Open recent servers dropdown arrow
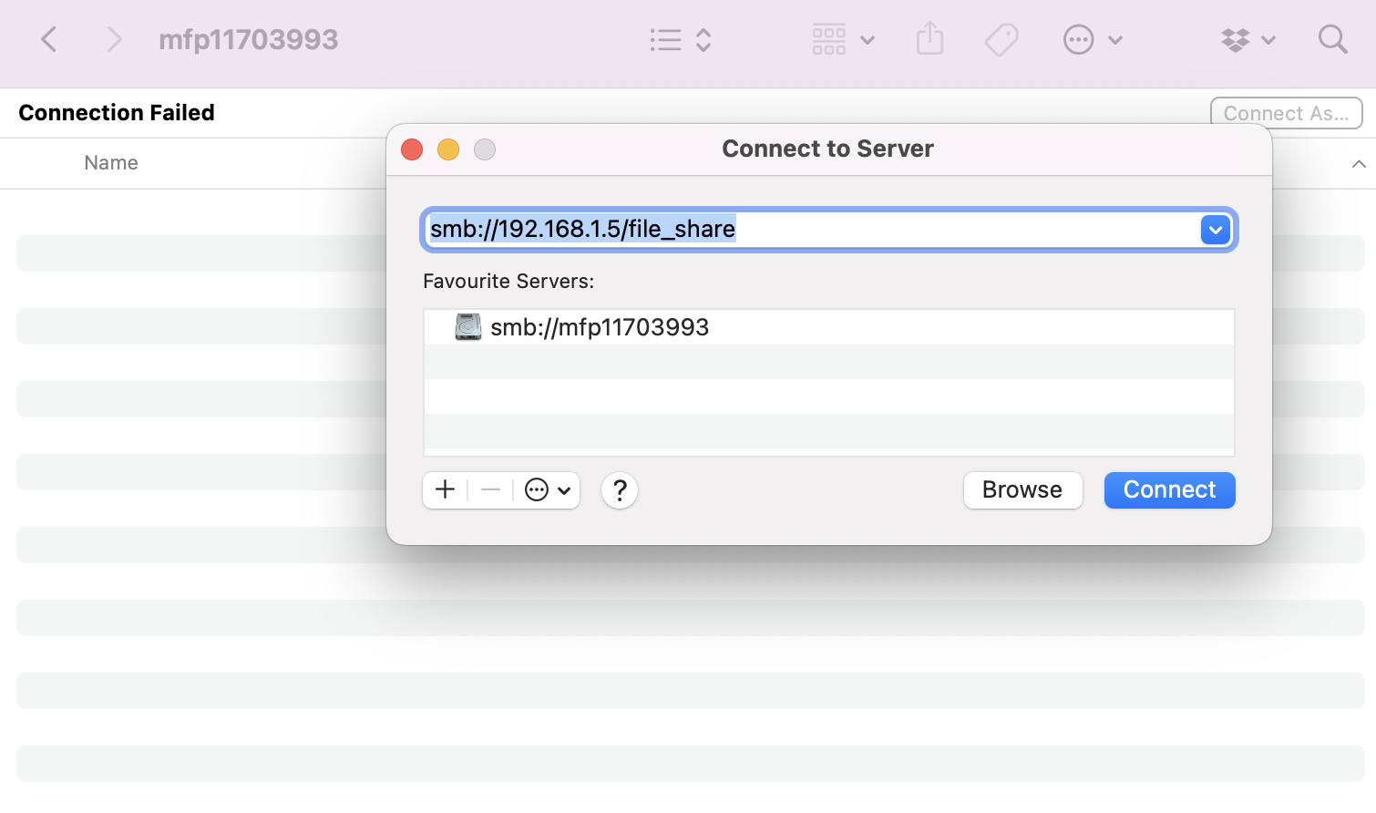The image size is (1376, 813). tap(1216, 230)
